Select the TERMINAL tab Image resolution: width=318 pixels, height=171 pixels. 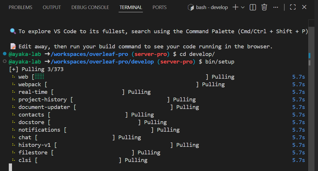click(131, 7)
